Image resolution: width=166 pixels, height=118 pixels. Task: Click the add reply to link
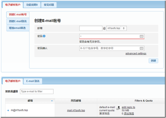[x=128, y=107]
